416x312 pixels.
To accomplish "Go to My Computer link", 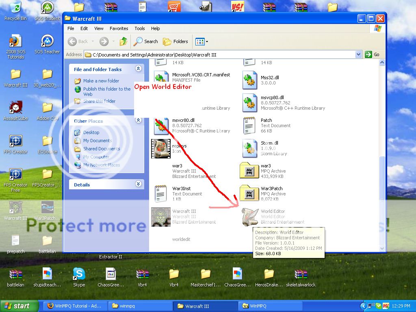I will tap(96, 157).
